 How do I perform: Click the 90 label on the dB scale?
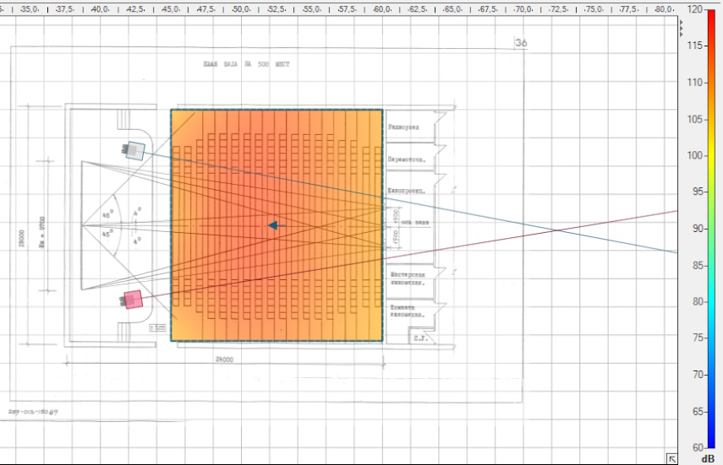tap(698, 229)
